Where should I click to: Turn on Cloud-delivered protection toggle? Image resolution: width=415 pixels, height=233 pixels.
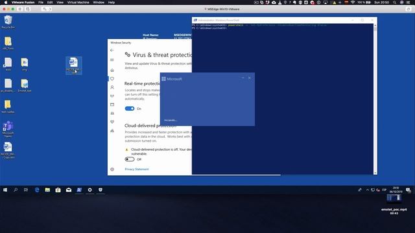pyautogui.click(x=130, y=159)
